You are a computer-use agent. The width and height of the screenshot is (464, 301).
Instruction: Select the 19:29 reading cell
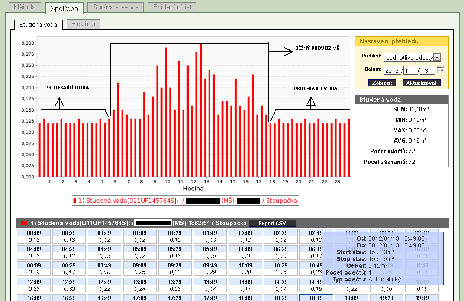387,298
